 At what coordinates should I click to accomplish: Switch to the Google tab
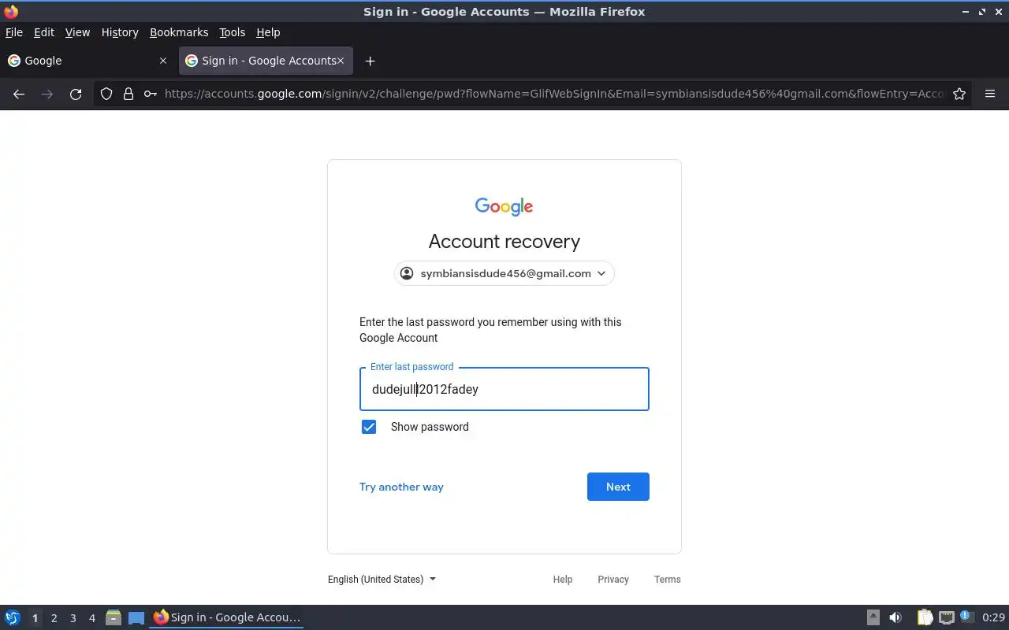[87, 61]
